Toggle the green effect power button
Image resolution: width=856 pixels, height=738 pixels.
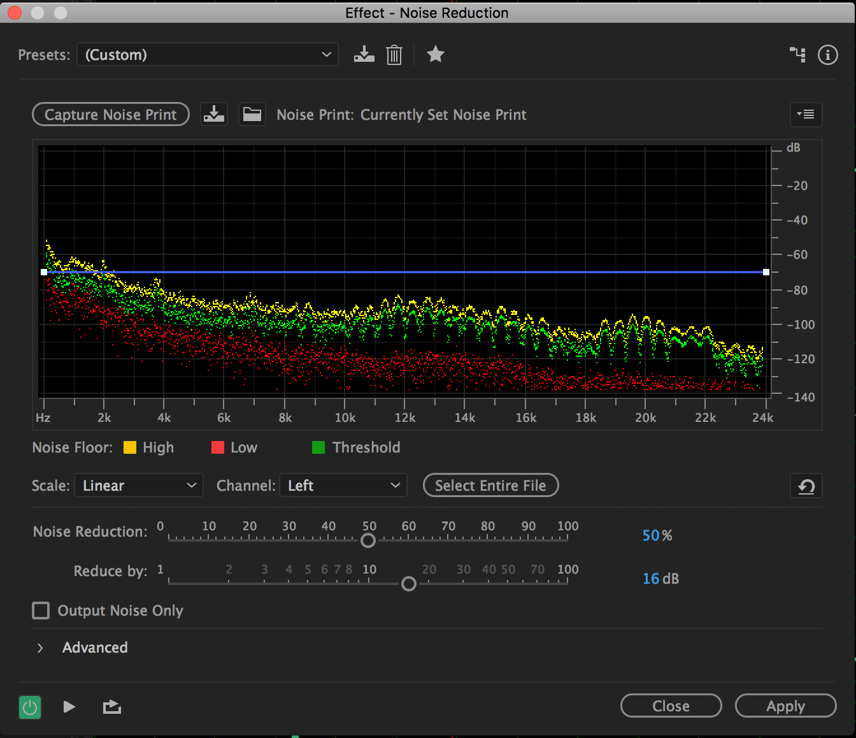pyautogui.click(x=30, y=707)
